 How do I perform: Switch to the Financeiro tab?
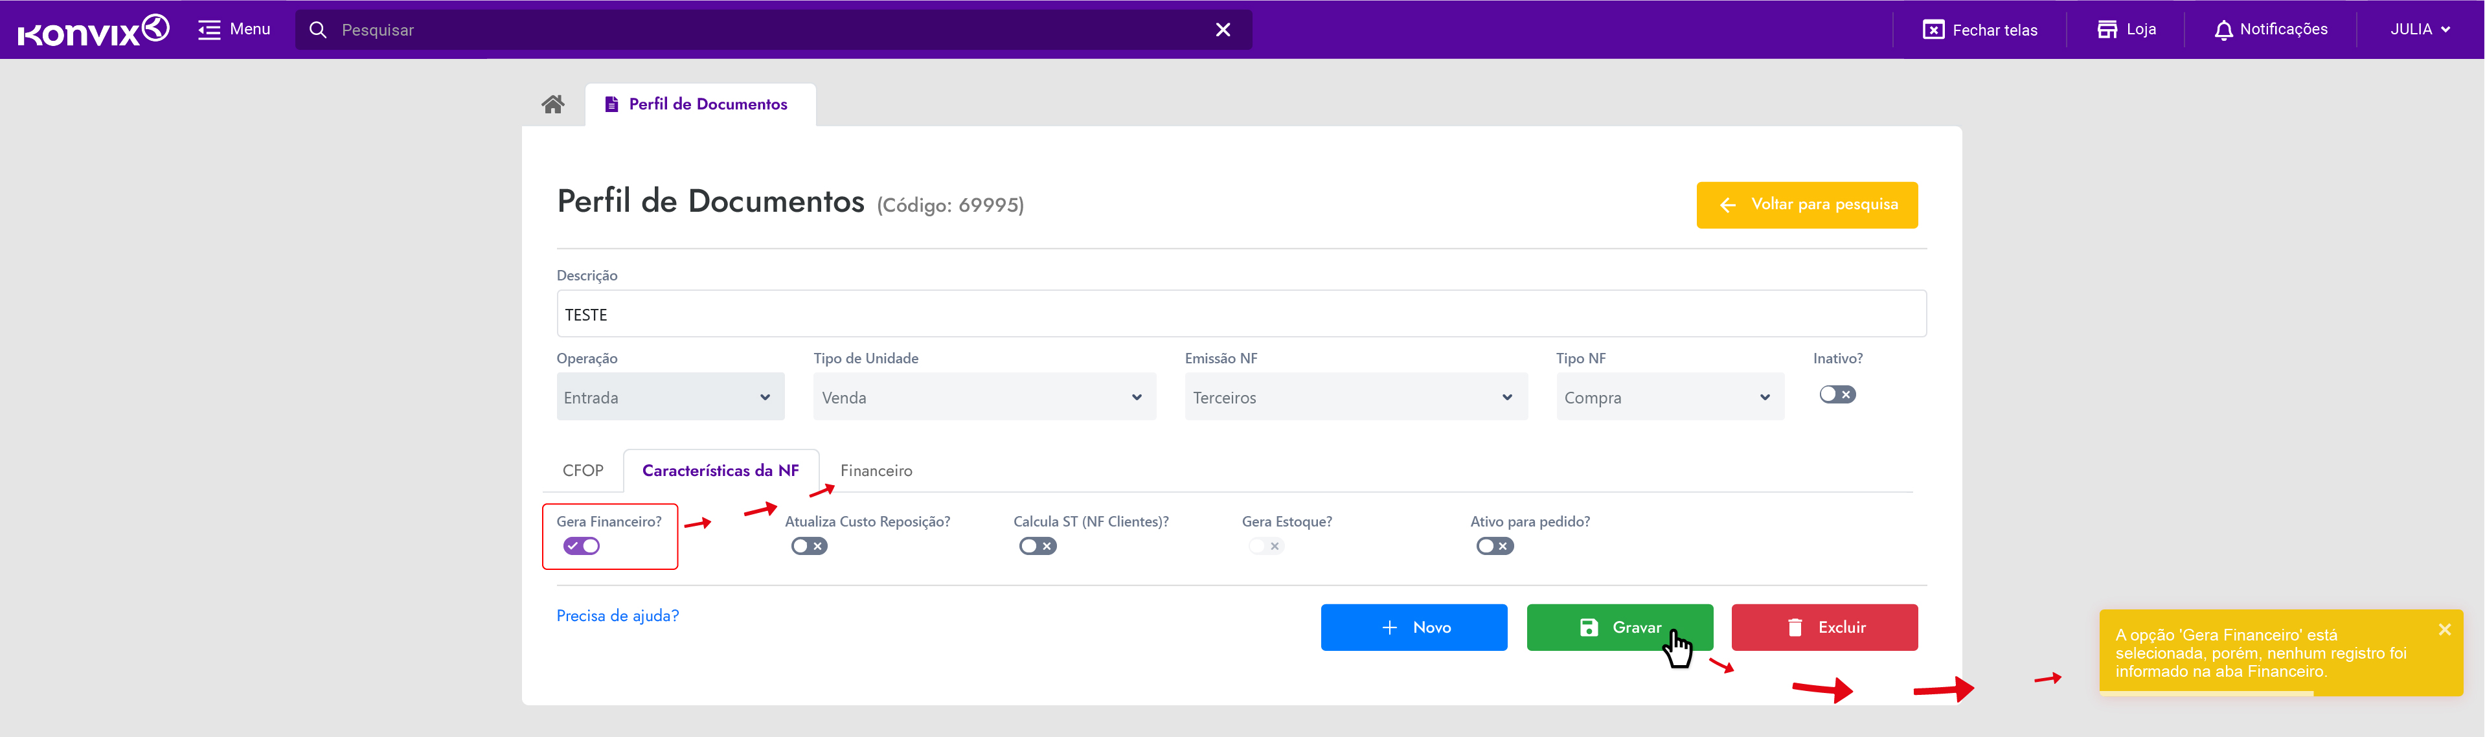pyautogui.click(x=876, y=471)
